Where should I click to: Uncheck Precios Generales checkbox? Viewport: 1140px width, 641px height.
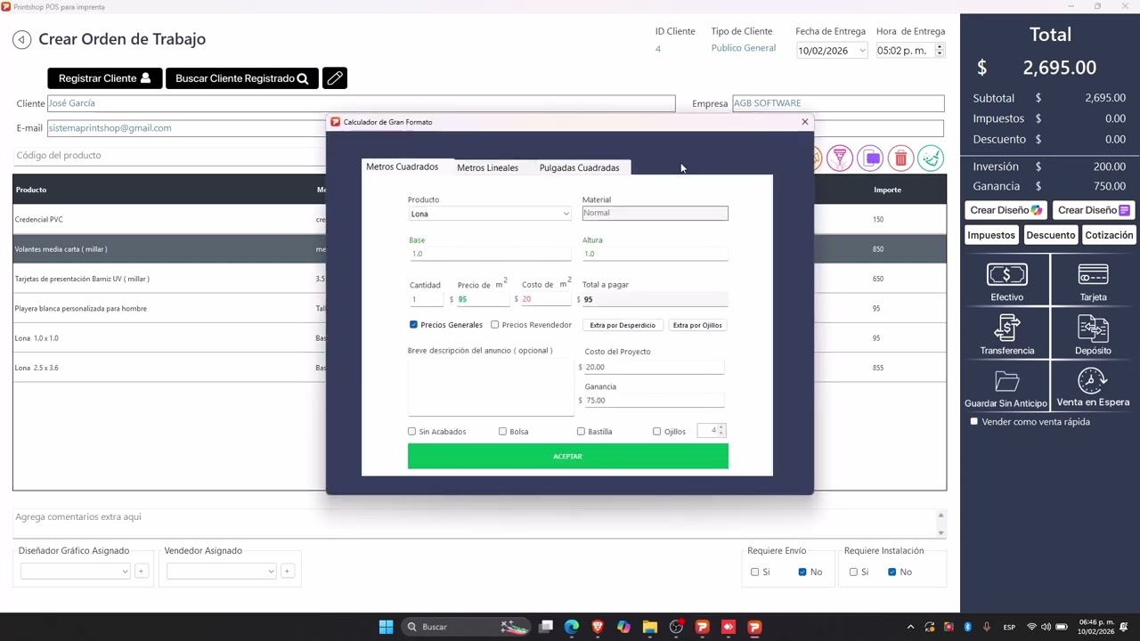click(x=413, y=325)
